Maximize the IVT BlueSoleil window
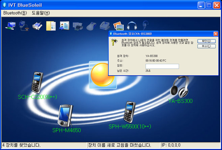This screenshot has width=222, height=150. click(209, 5)
